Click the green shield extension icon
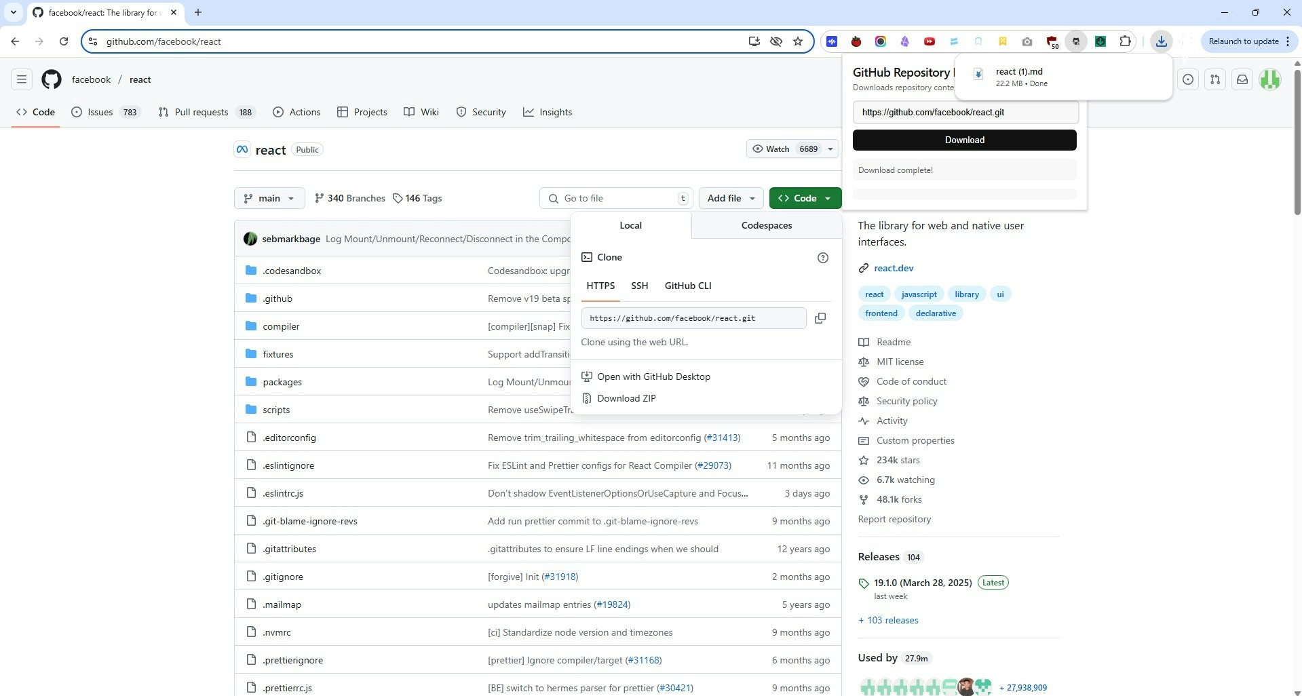Viewport: 1302px width, 696px height. tap(1100, 41)
